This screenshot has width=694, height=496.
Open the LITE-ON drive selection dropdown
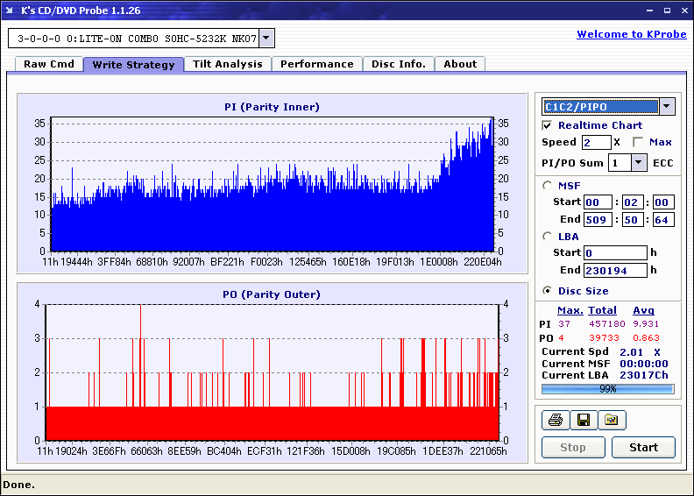click(x=266, y=38)
